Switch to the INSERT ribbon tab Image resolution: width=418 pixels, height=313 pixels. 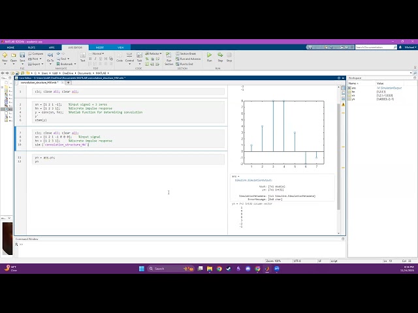(100, 48)
